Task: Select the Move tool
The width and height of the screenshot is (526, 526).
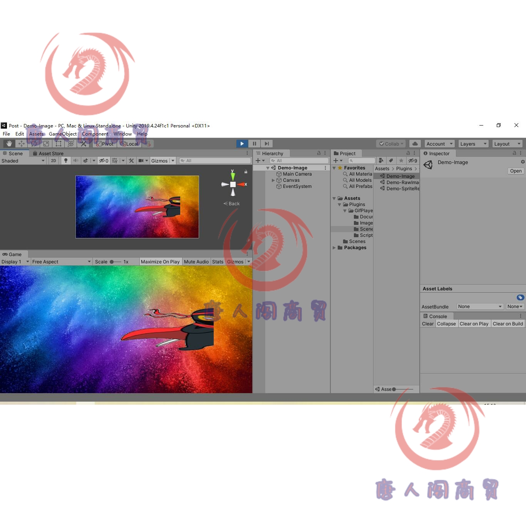Action: click(21, 143)
